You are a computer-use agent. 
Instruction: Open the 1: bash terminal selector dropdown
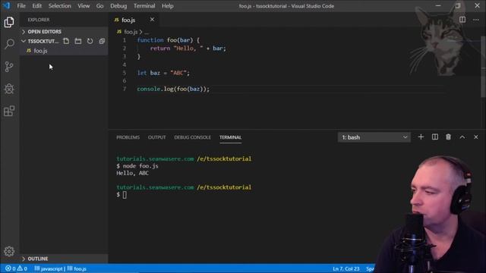tap(374, 137)
